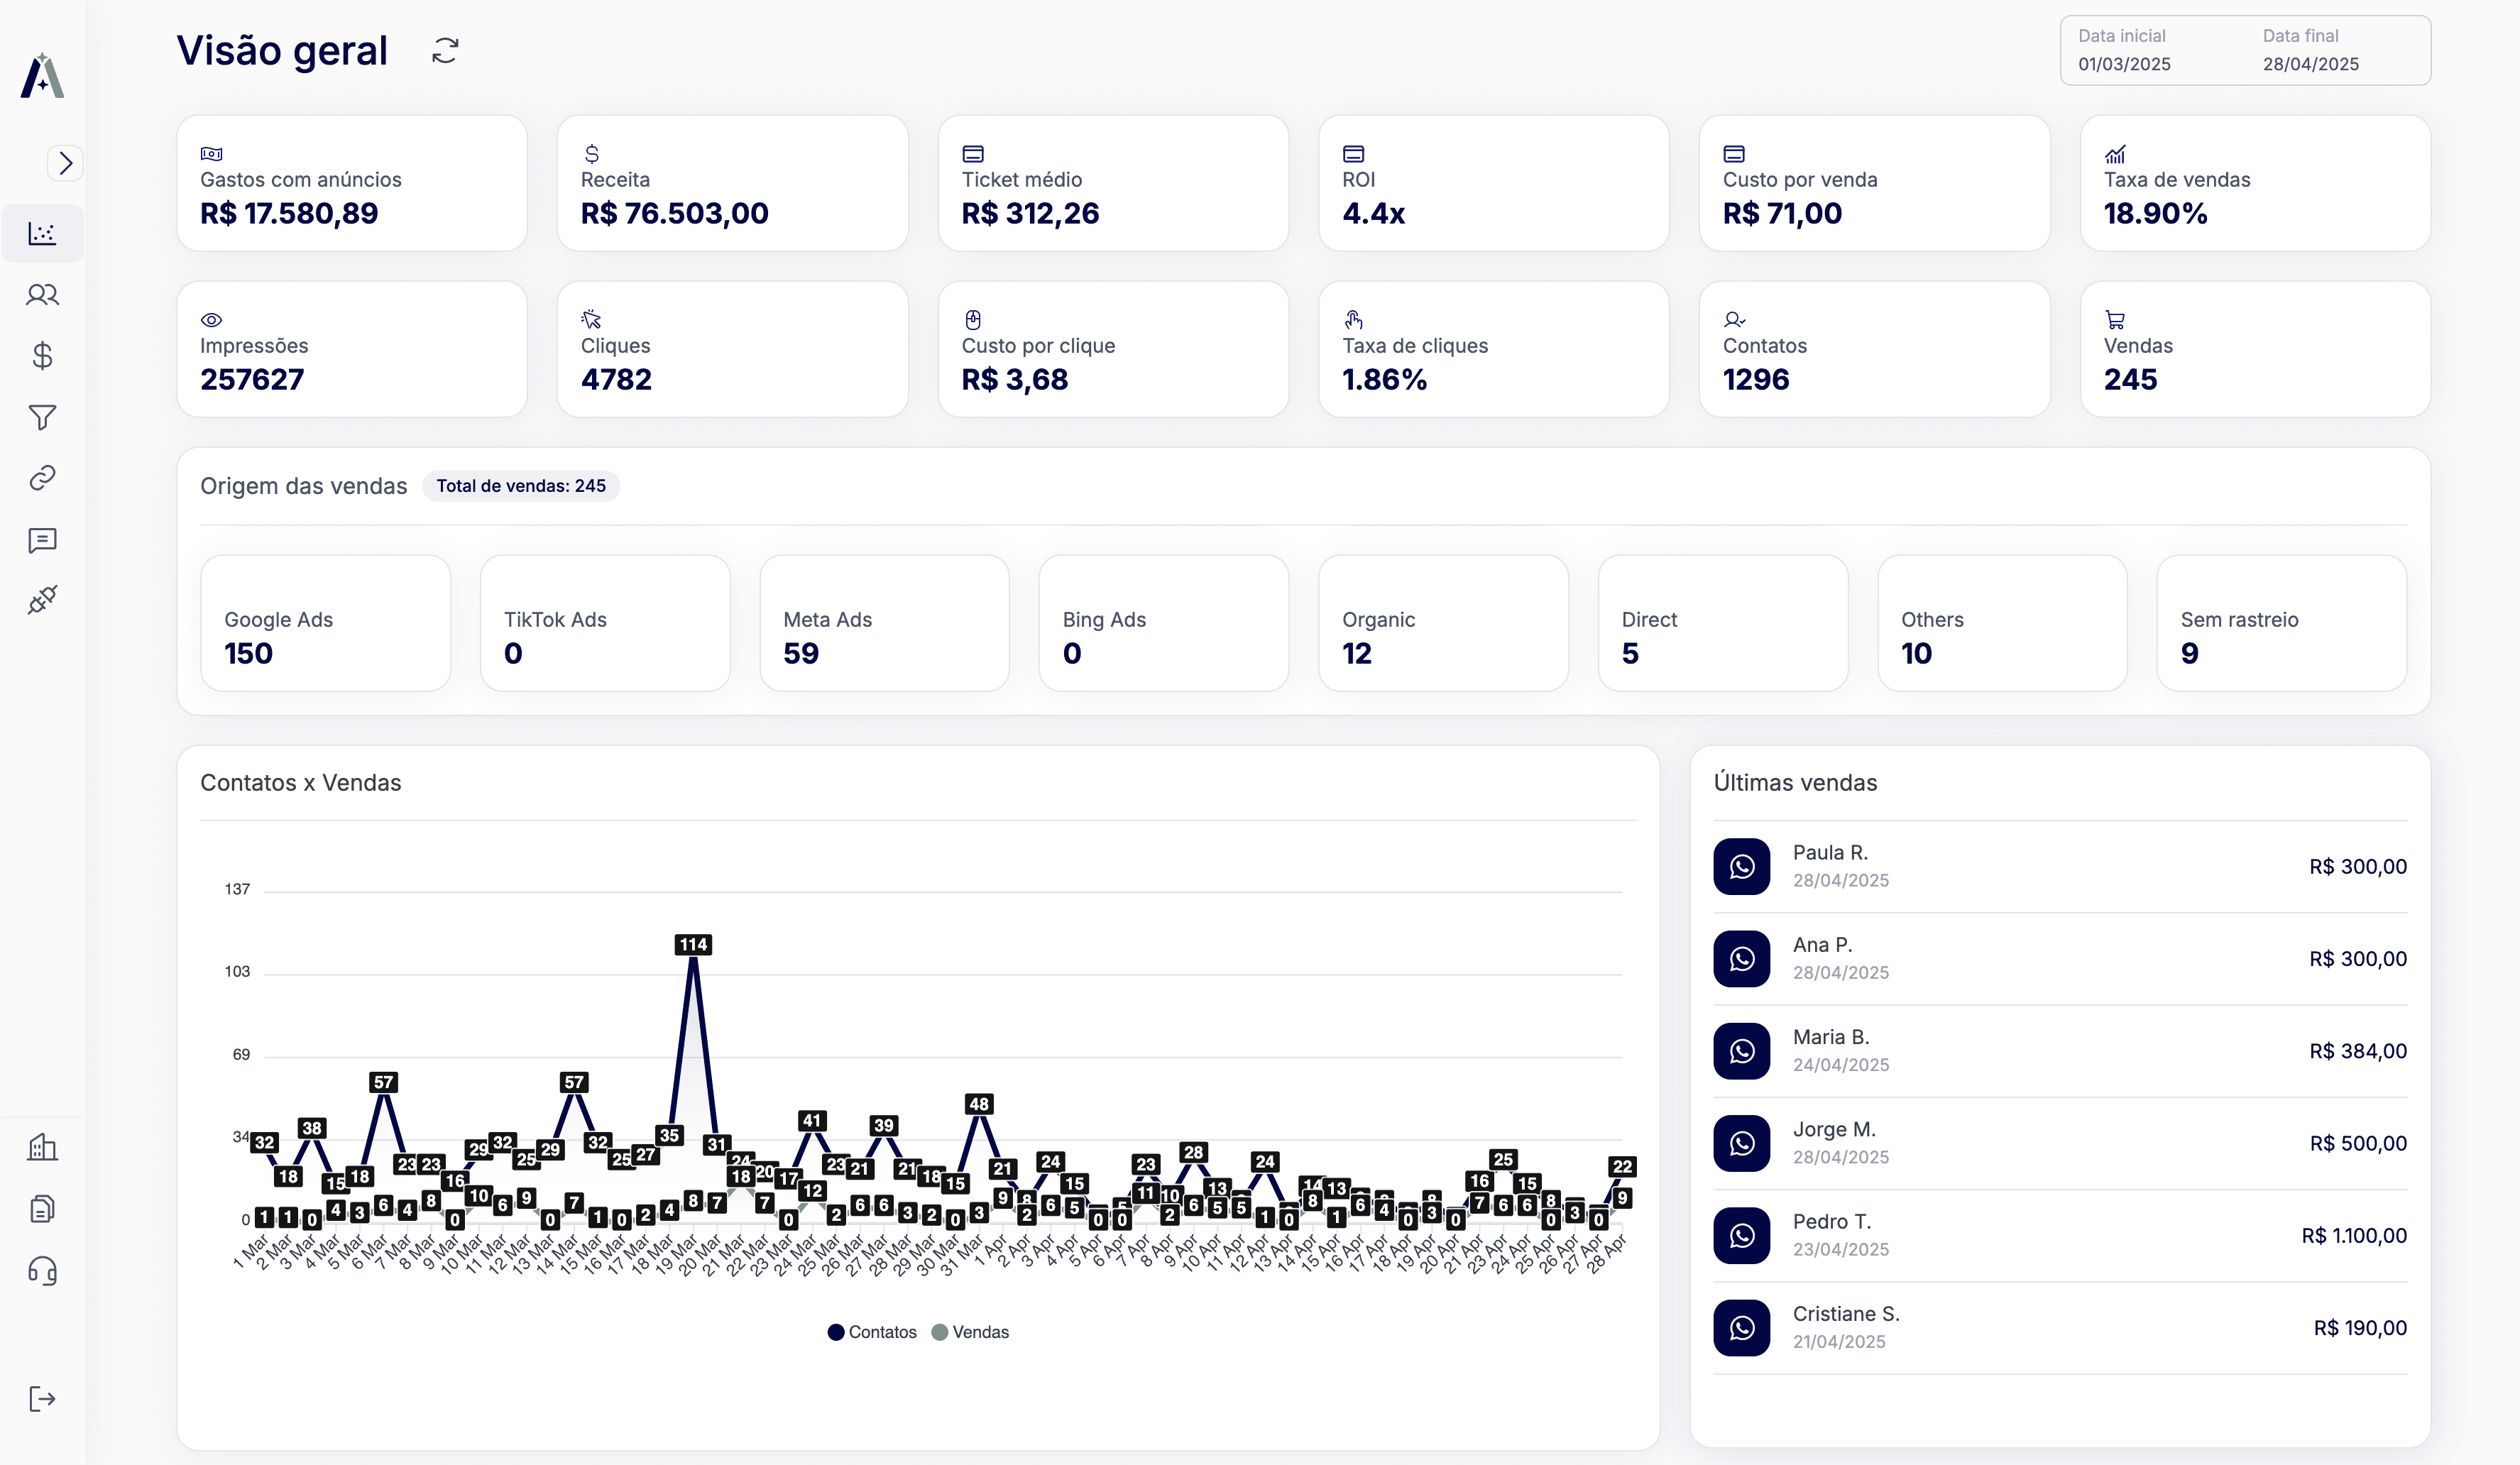This screenshot has height=1465, width=2520.
Task: Expand the sidebar with the chevron arrow
Action: 65,163
